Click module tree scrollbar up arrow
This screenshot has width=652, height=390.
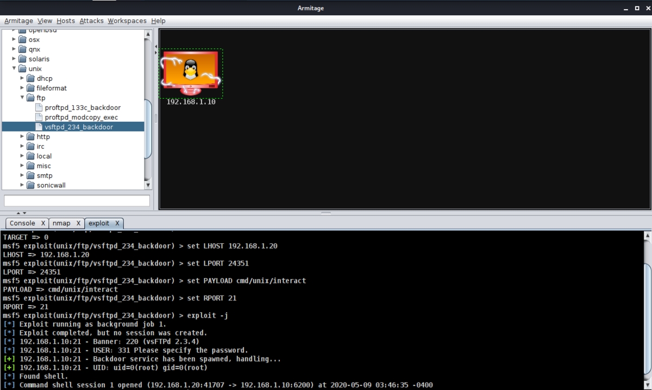[x=148, y=34]
